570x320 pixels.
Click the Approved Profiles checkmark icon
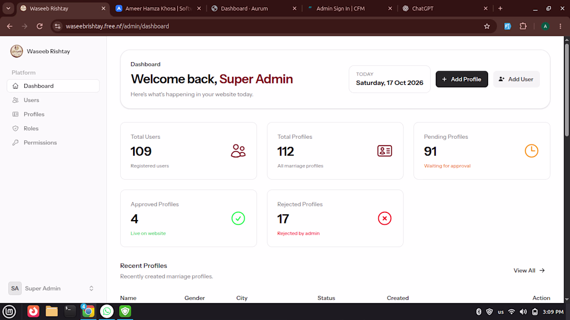coord(238,219)
